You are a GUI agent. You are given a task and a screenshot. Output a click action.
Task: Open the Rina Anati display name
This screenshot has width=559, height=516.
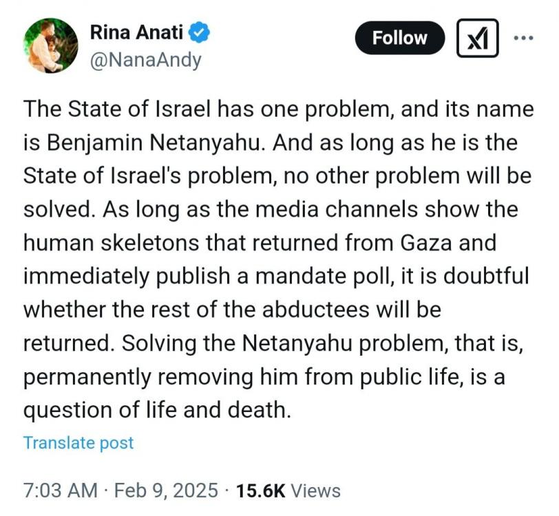tap(136, 32)
